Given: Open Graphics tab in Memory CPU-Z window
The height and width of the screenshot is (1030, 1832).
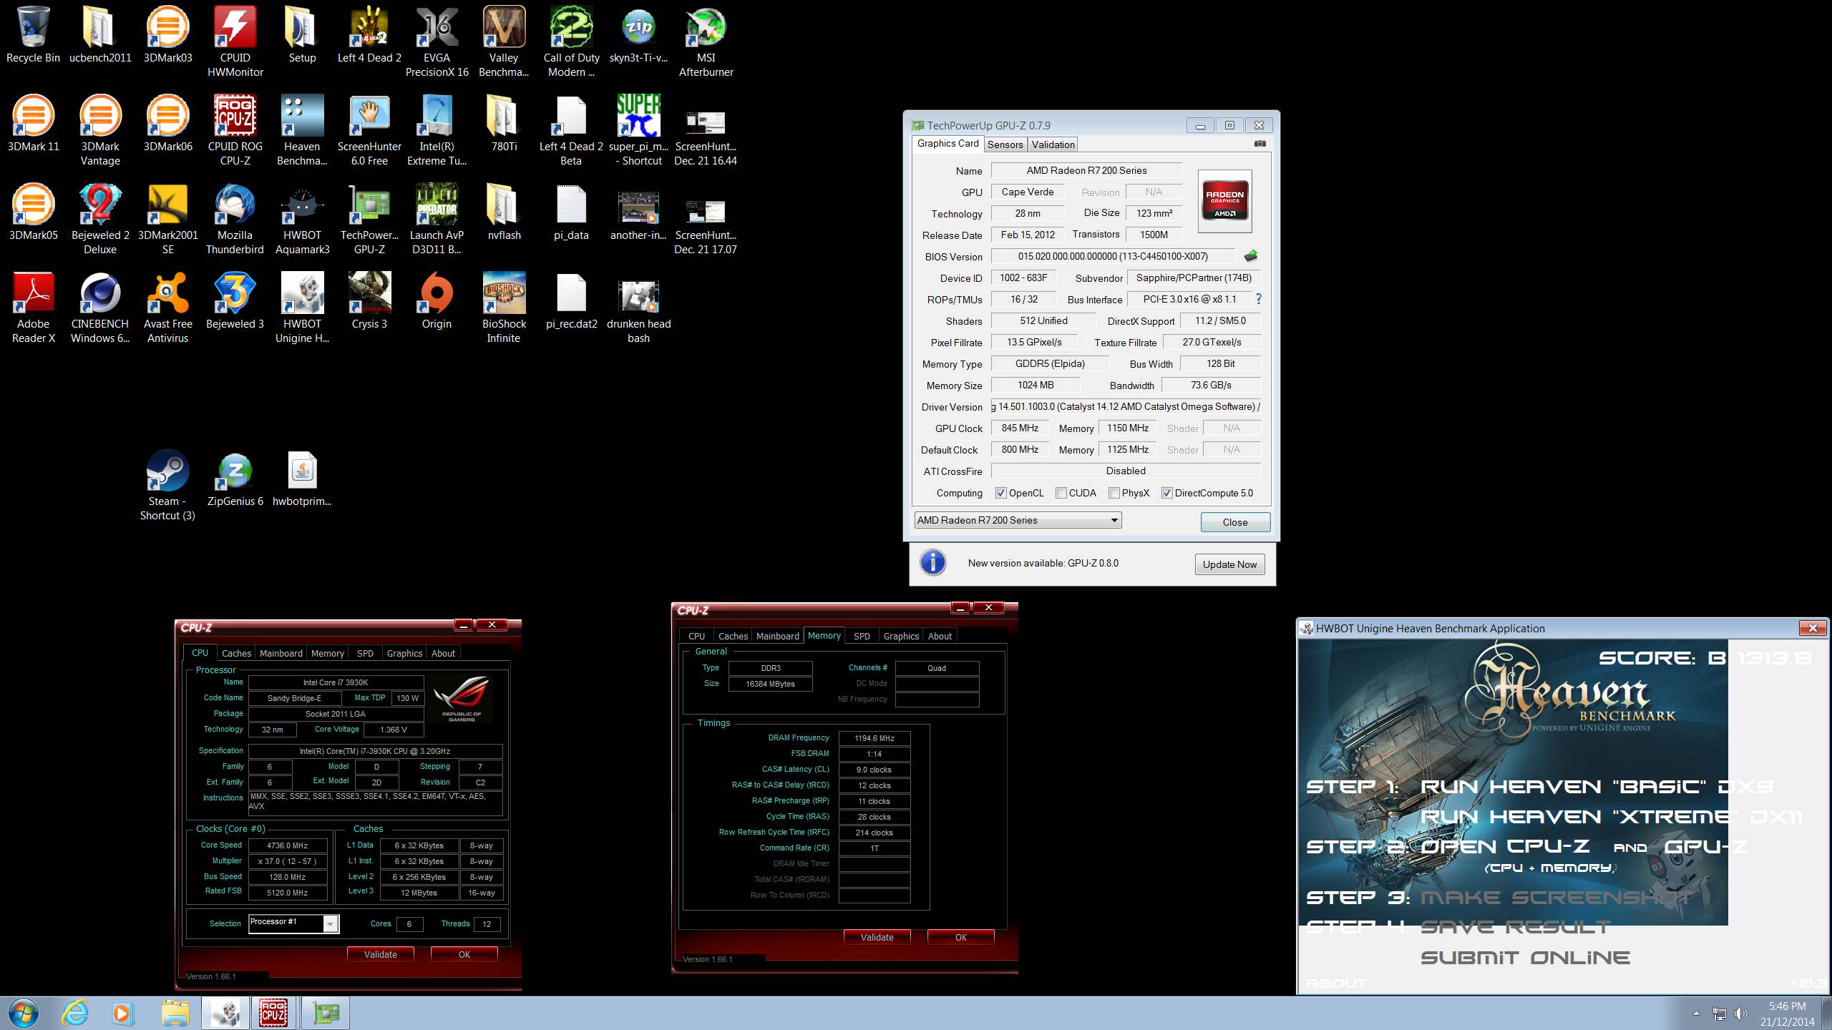Looking at the screenshot, I should coord(901,636).
